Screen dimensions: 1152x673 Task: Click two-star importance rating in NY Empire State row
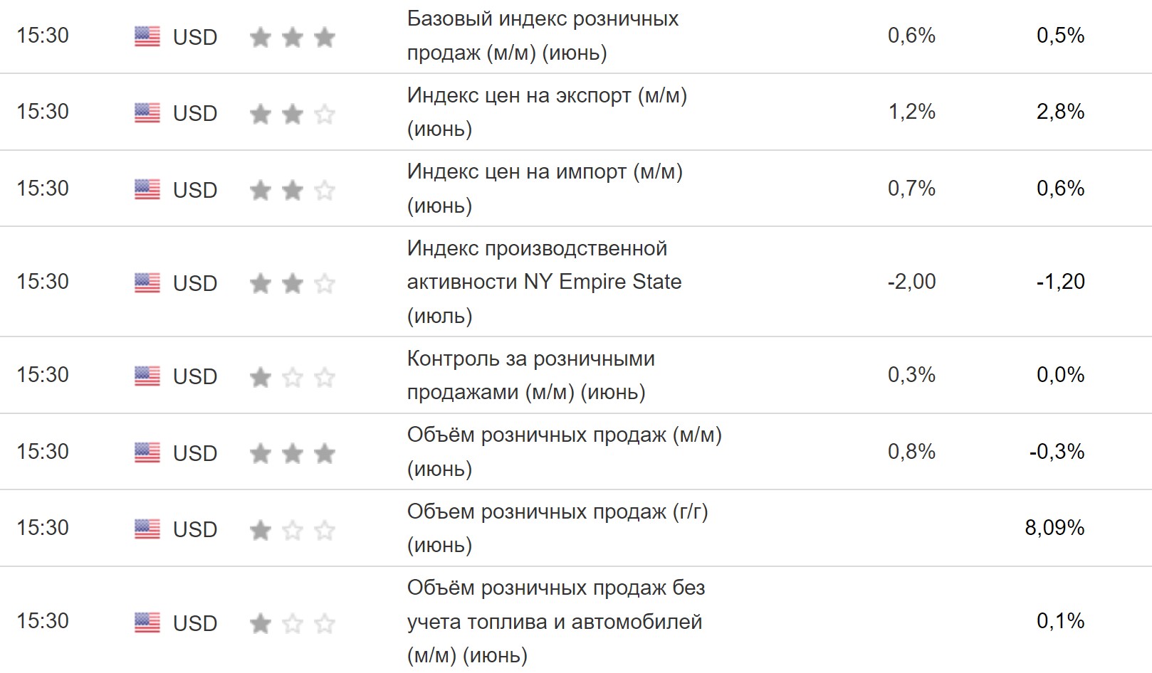292,283
